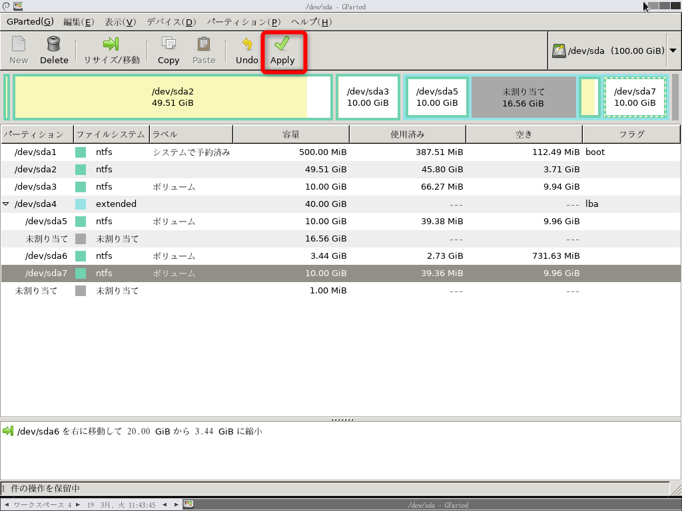The image size is (682, 511).
Task: Click the 3.44 GiB size value for /dev/sda6
Action: coord(328,256)
